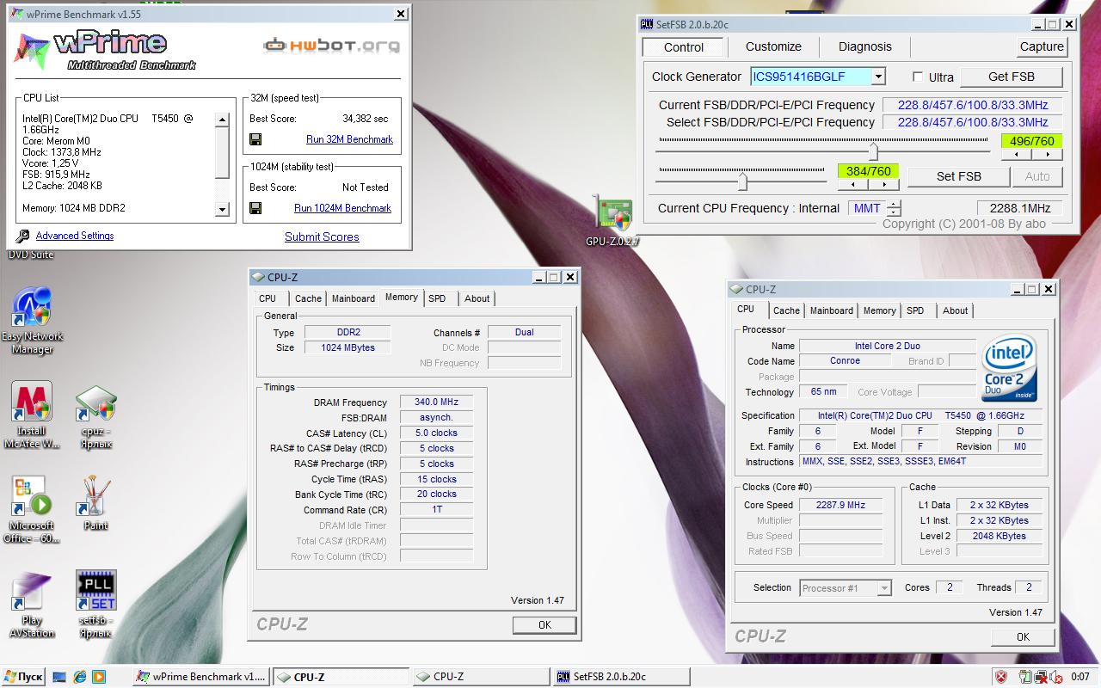Open the Clock Generator dropdown
1101x688 pixels.
click(x=877, y=77)
